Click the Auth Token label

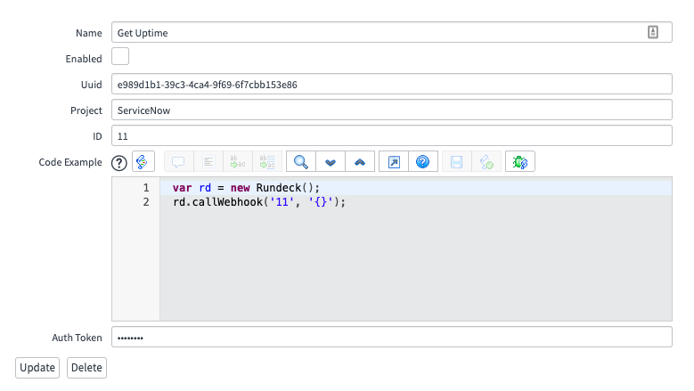pyautogui.click(x=77, y=338)
